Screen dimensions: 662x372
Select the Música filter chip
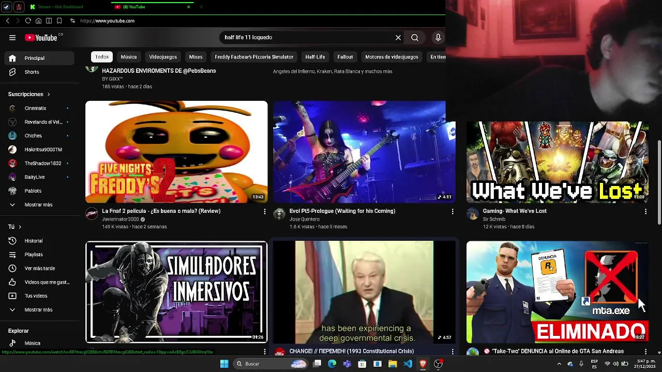point(129,57)
